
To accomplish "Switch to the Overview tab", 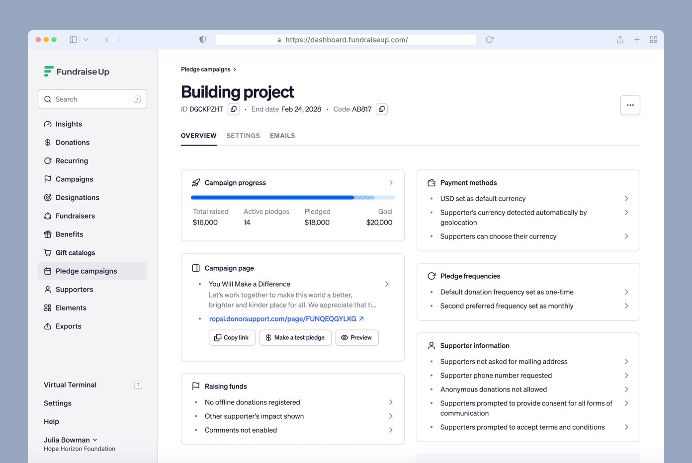I will click(x=199, y=136).
